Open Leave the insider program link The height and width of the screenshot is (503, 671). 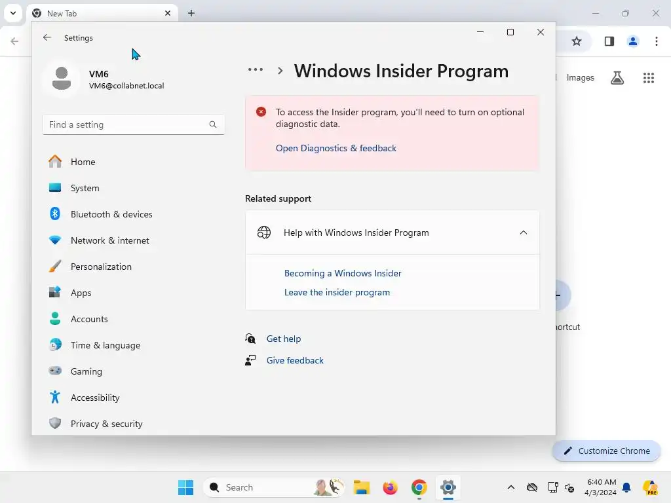337,292
